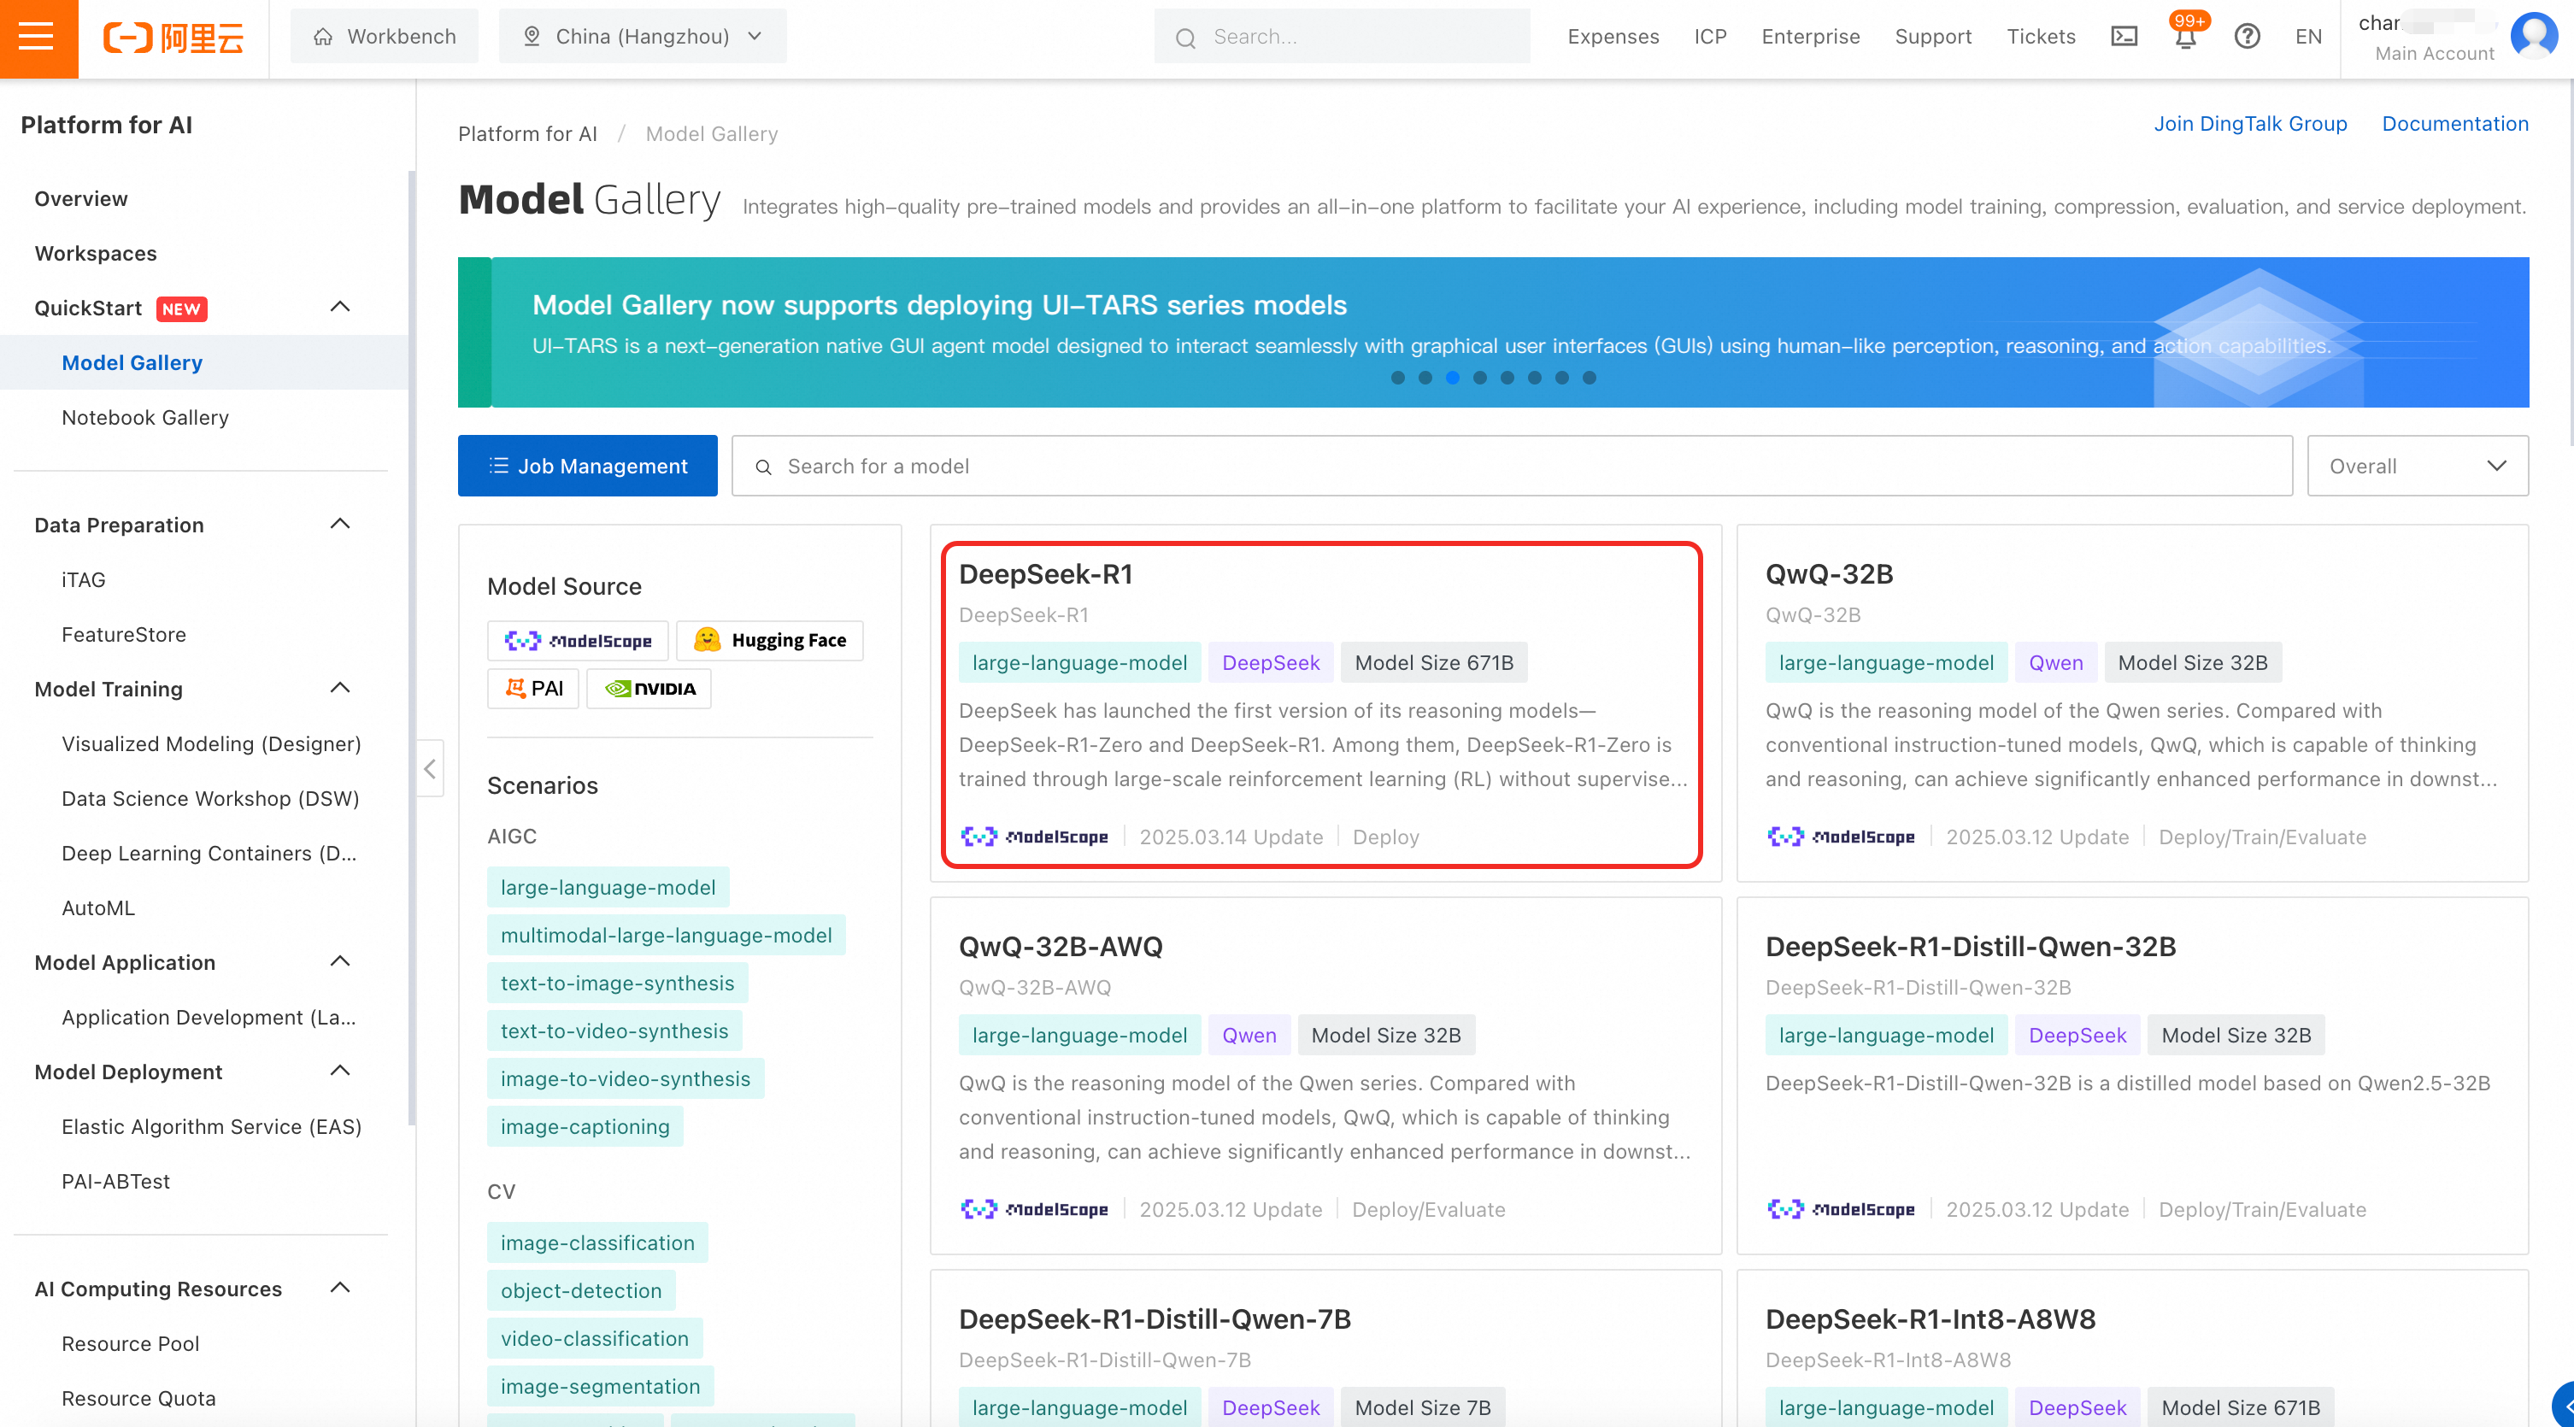Collapse the QuickStart section

[x=340, y=308]
